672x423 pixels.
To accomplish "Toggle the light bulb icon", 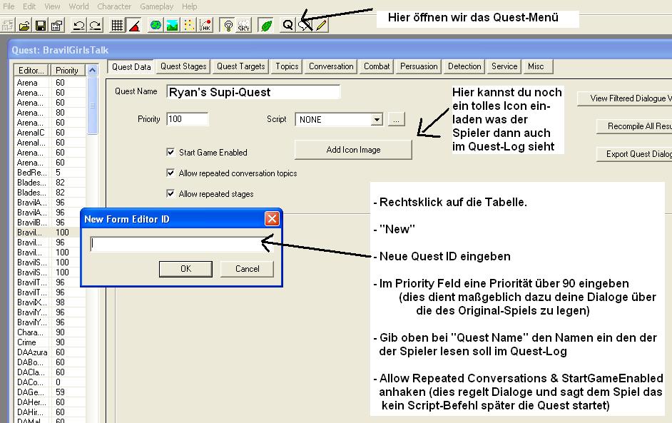I will [x=228, y=25].
